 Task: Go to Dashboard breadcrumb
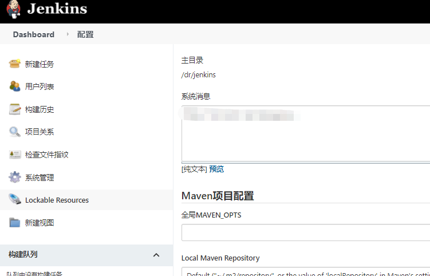click(33, 34)
